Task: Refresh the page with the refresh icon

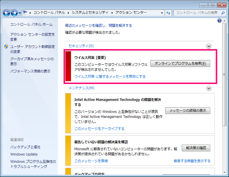Action: point(168,13)
